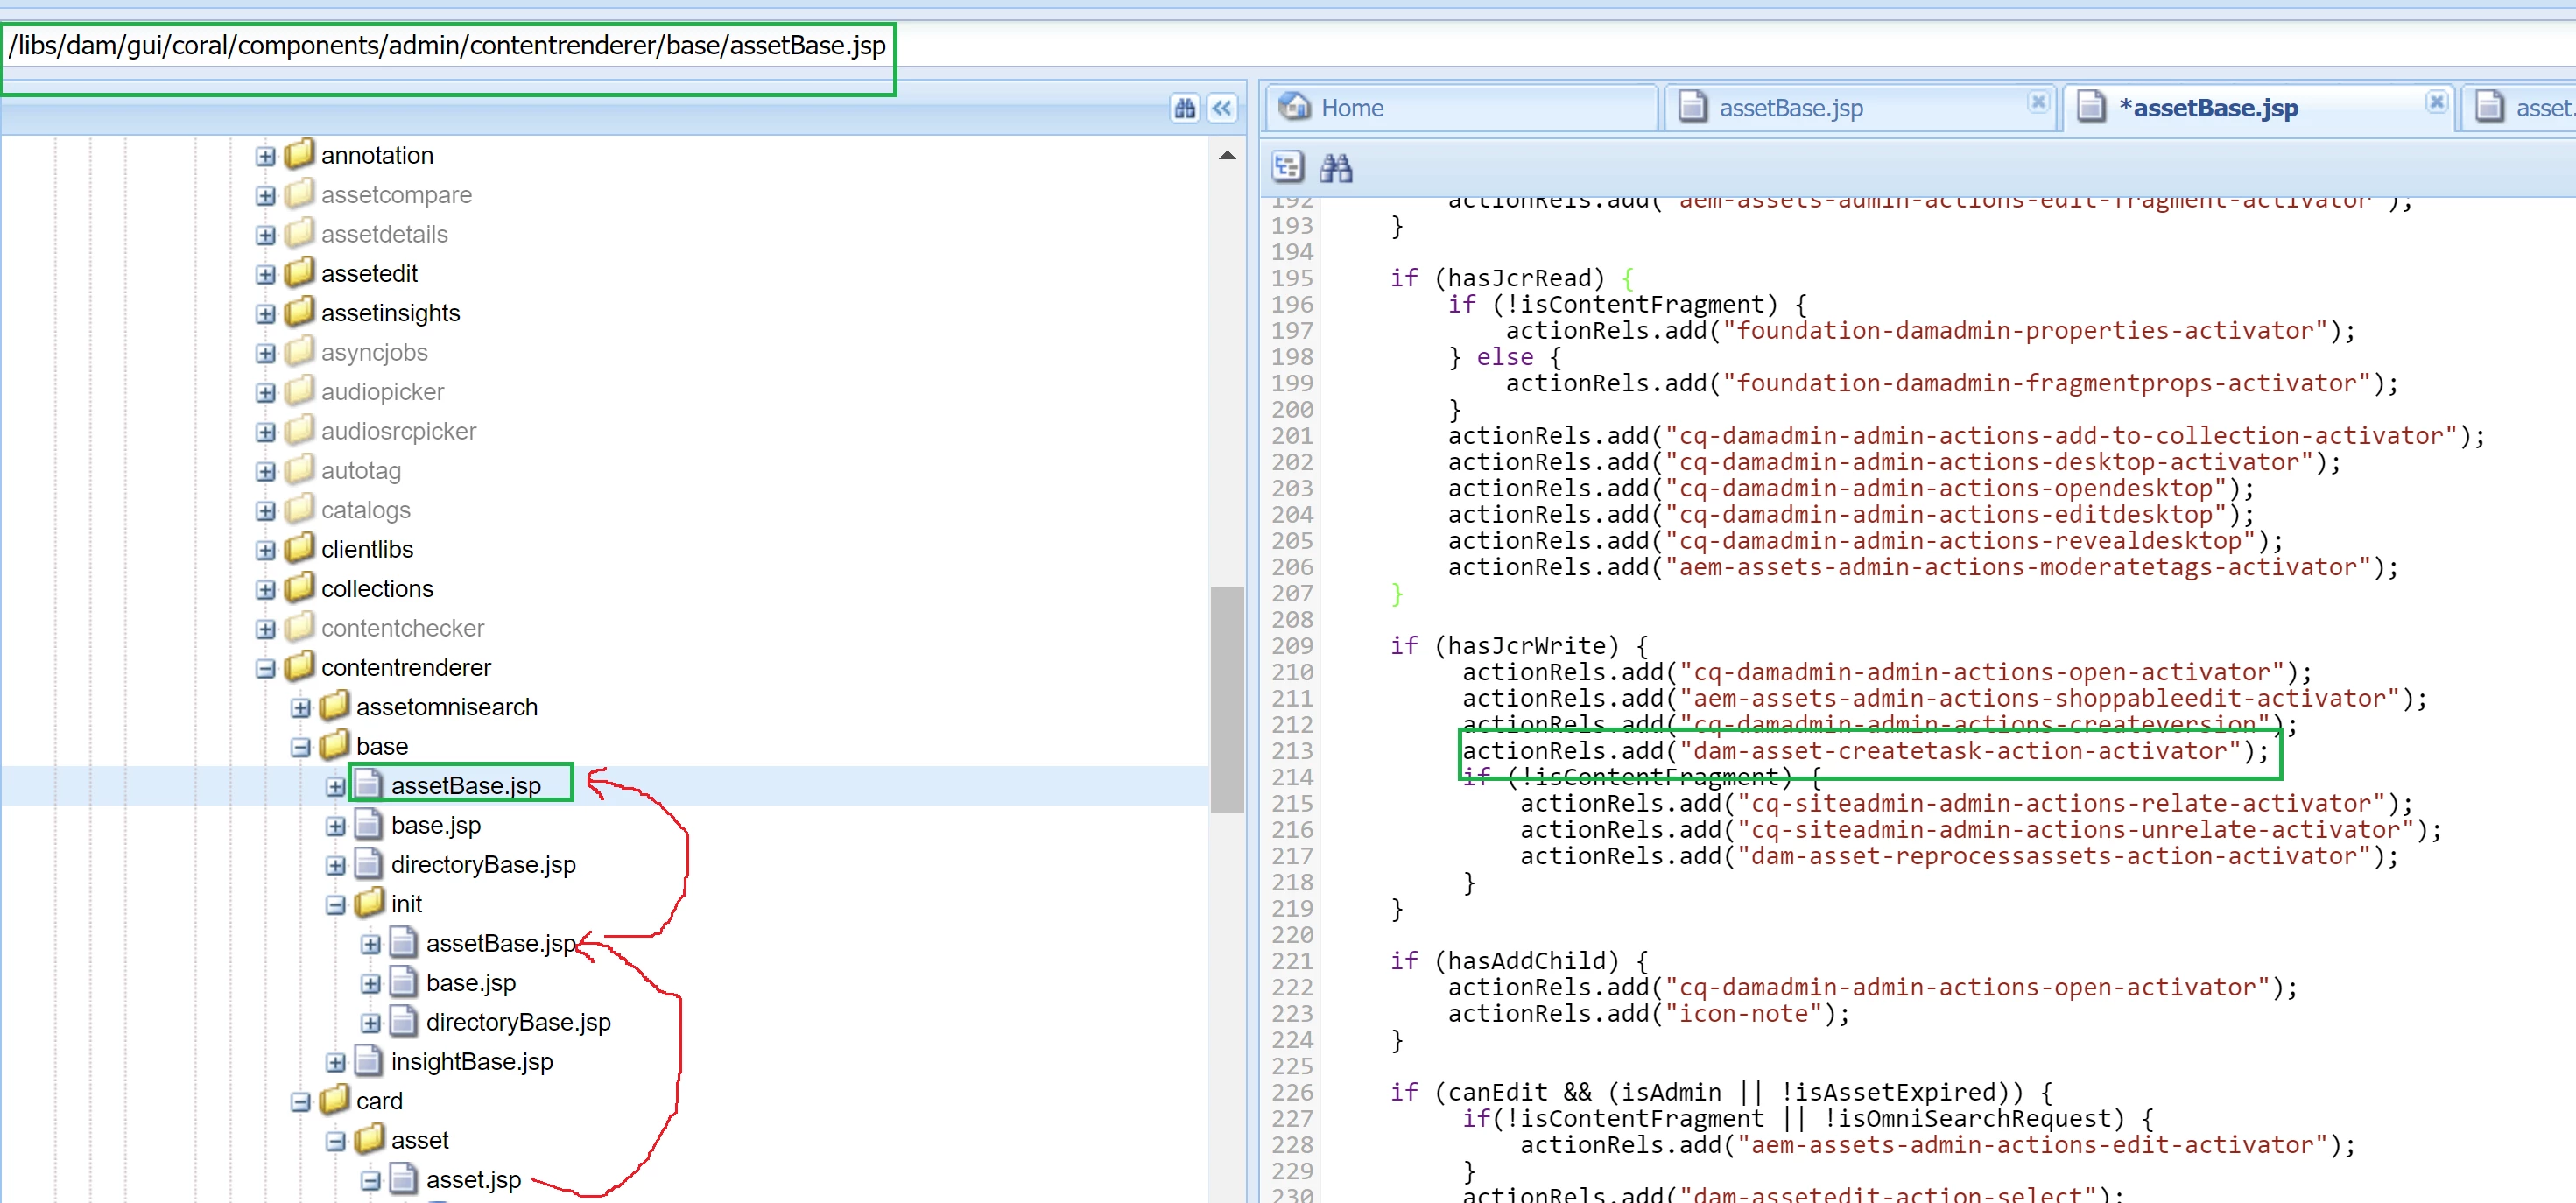Viewport: 2576px width, 1203px height.
Task: Select the assetomnisearch folder
Action: (x=446, y=707)
